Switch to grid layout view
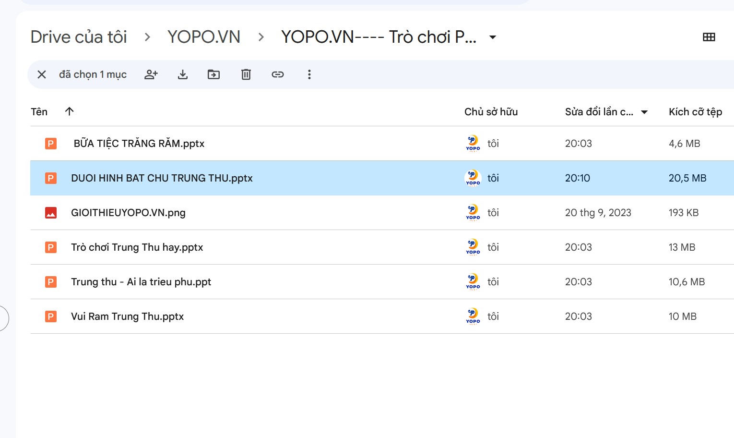 [x=709, y=37]
